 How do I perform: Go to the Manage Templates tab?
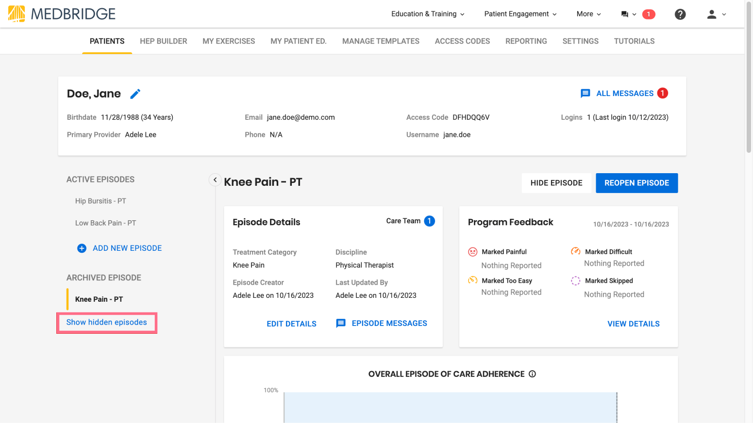click(x=381, y=41)
